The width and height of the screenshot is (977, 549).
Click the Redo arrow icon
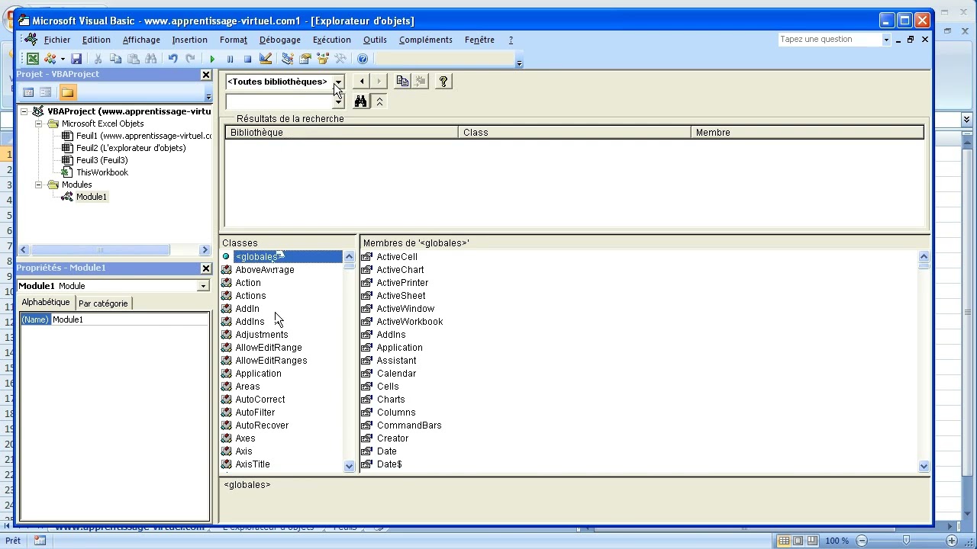(190, 59)
